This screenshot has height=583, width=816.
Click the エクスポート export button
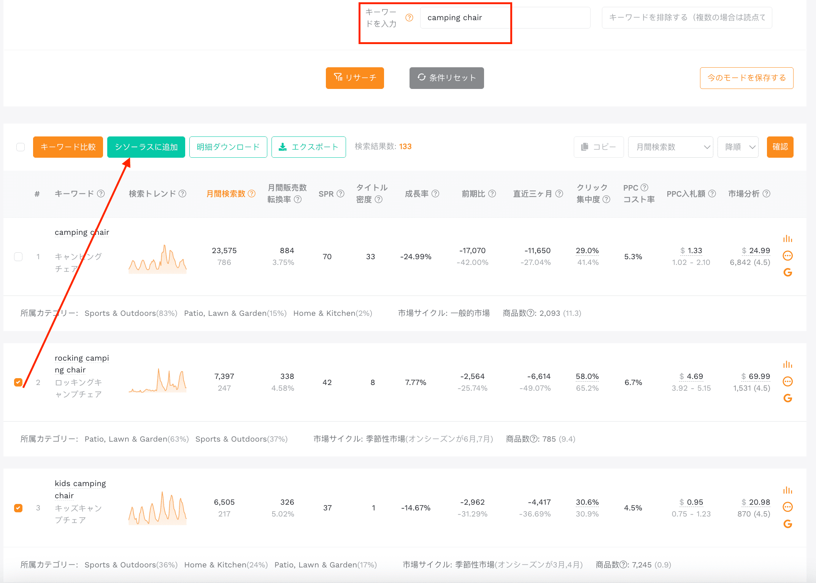[308, 147]
